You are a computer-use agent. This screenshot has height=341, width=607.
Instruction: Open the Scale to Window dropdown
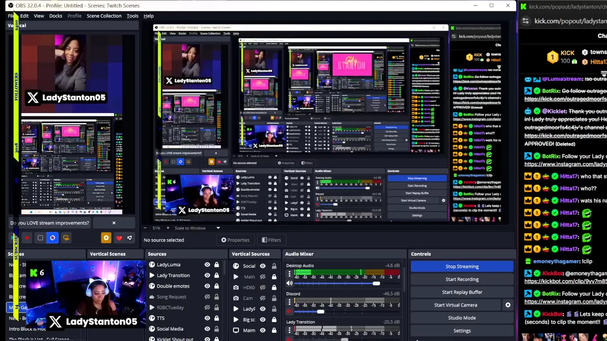point(197,228)
